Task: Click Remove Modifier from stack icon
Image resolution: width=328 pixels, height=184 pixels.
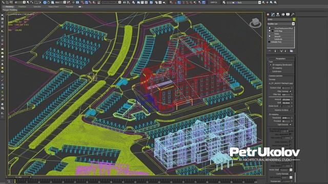Action: point(286,51)
